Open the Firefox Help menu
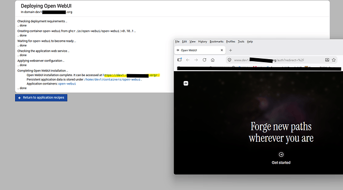Screen dimensions: 343x190 pyautogui.click(x=250, y=42)
